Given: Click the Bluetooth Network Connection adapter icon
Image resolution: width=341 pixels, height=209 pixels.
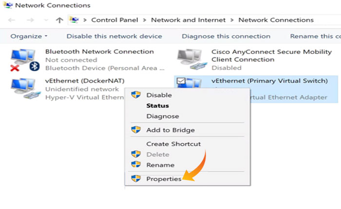Looking at the screenshot, I should click(x=24, y=59).
